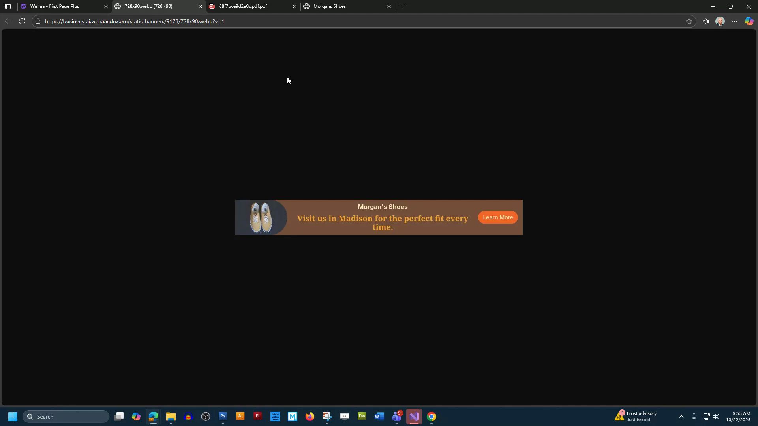Expand hidden icons in the system tray
The height and width of the screenshot is (426, 758).
click(681, 417)
